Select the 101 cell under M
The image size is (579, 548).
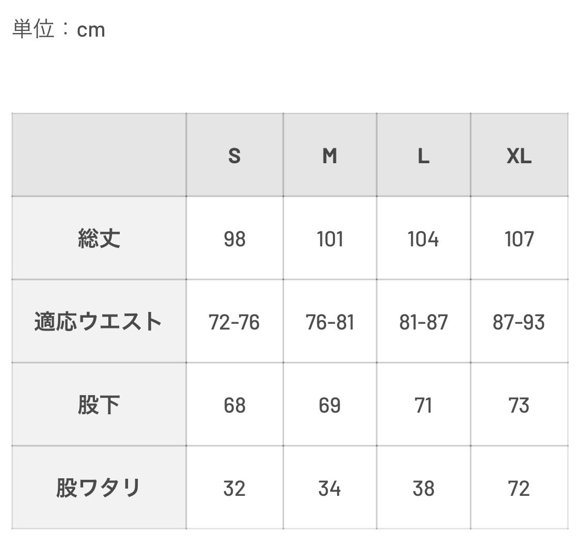coord(330,239)
